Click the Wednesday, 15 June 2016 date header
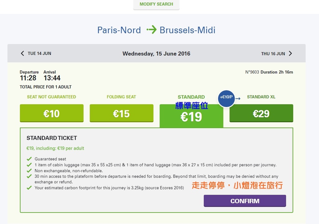319x224 pixels. pos(156,54)
